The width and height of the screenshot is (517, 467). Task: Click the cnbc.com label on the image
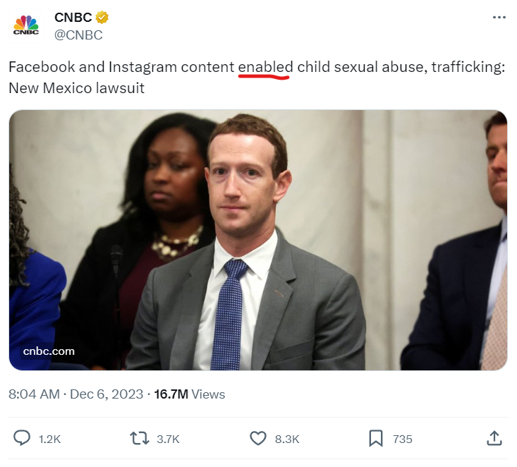[49, 351]
